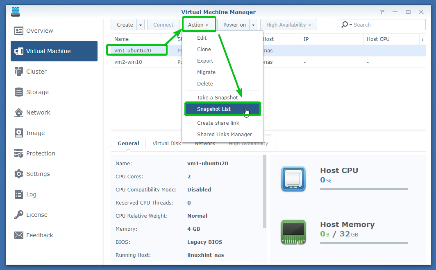Click the search magnifier icon
This screenshot has width=436, height=270.
click(x=345, y=25)
